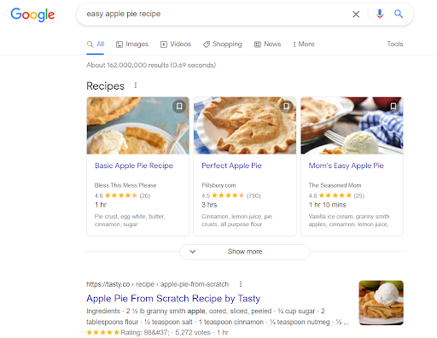
Task: Click the Google logo
Action: [x=32, y=15]
